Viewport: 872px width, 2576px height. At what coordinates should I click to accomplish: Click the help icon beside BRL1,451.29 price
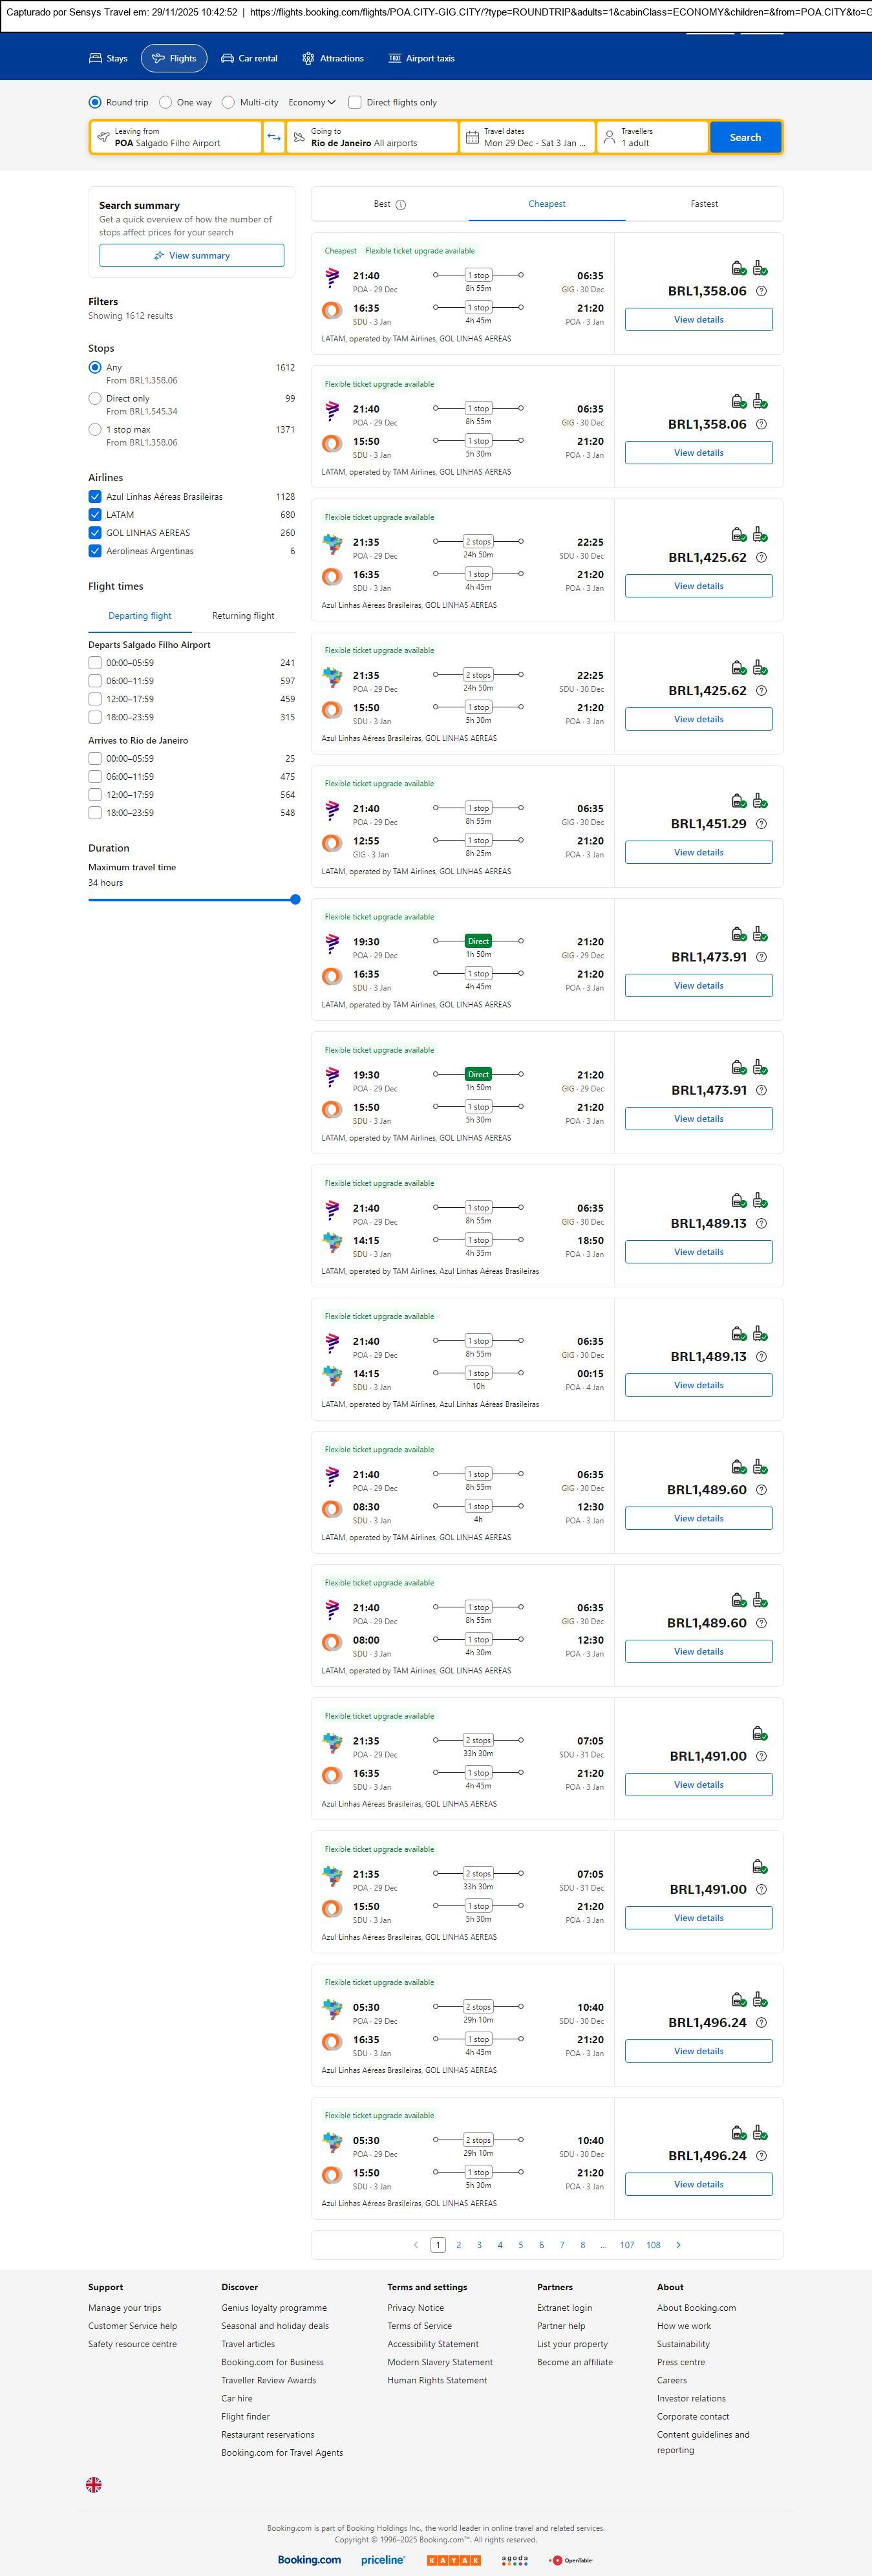[761, 824]
